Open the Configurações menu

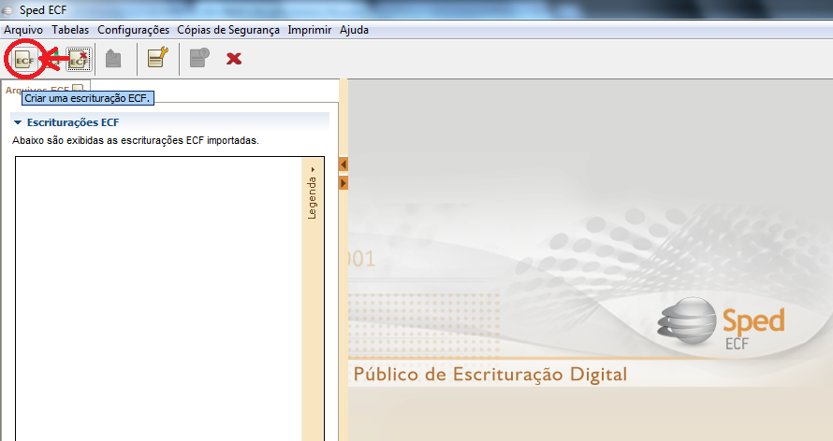tap(134, 30)
